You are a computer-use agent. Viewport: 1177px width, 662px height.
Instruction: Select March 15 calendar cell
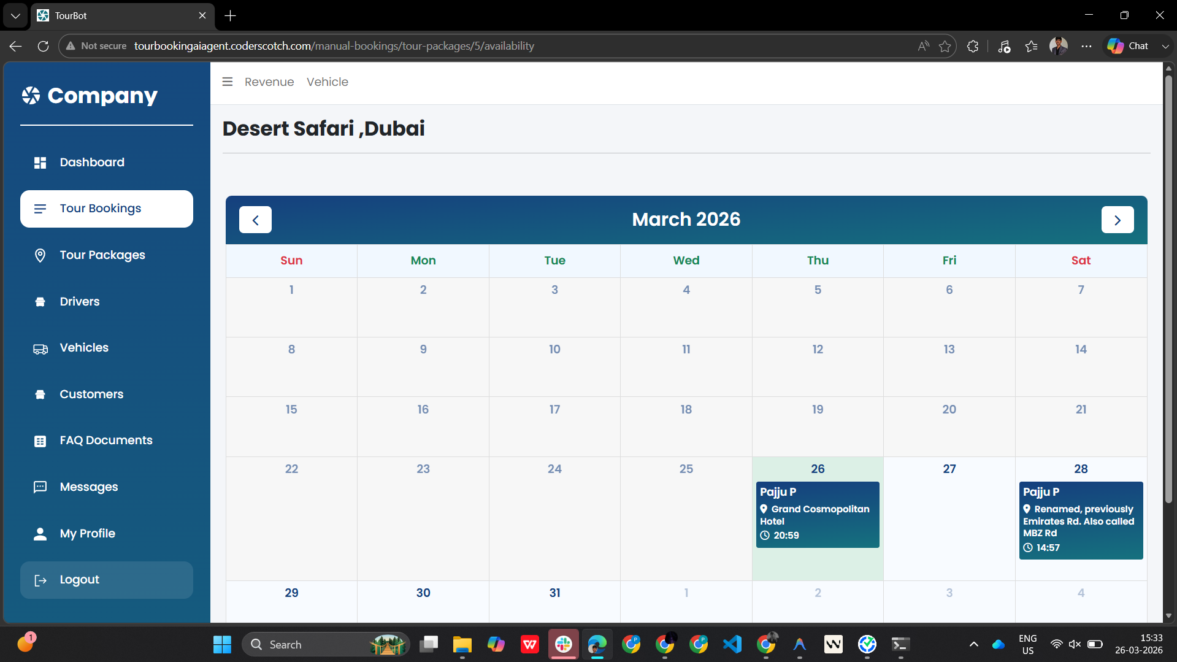291,427
